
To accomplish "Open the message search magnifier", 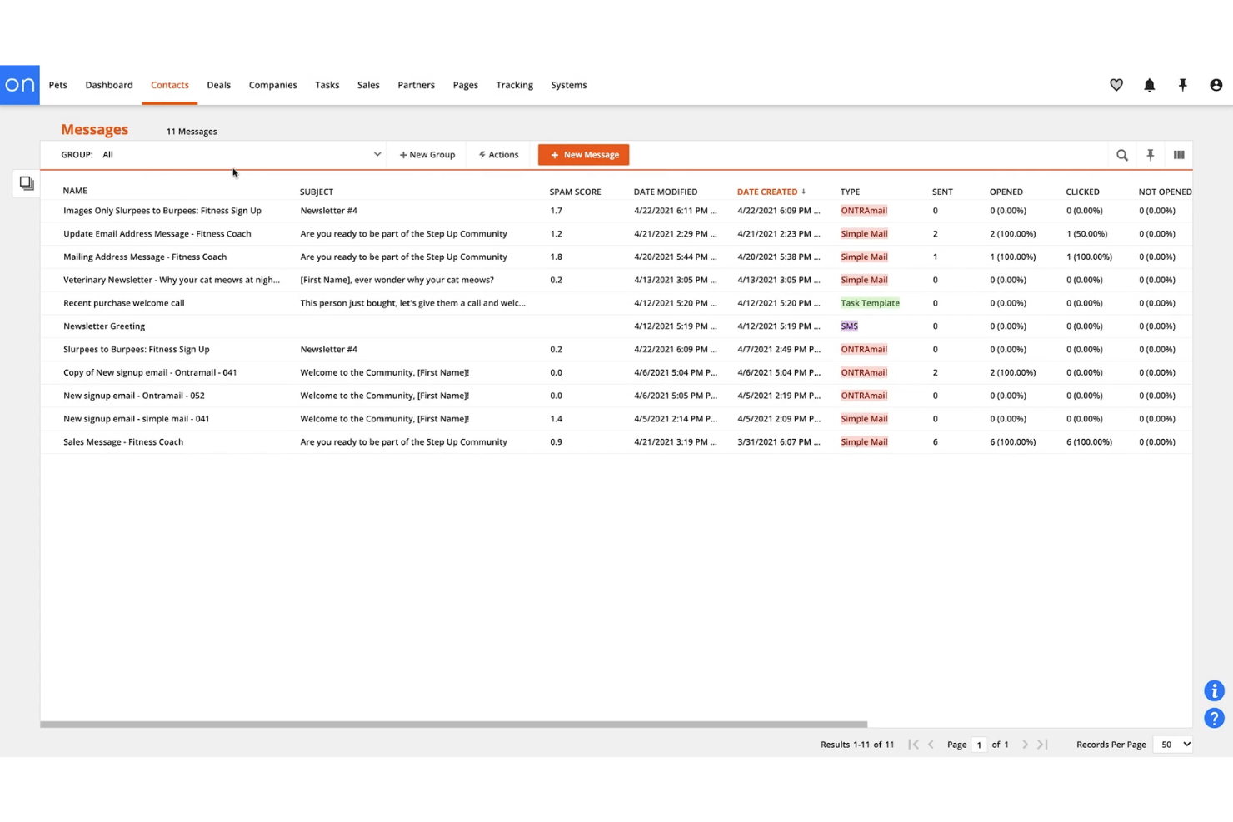I will (1122, 155).
